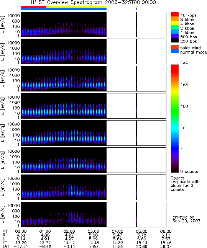Click the 'created on: Sep 29, 2007' text
This screenshot has height=248, width=207.
pyautogui.click(x=186, y=219)
